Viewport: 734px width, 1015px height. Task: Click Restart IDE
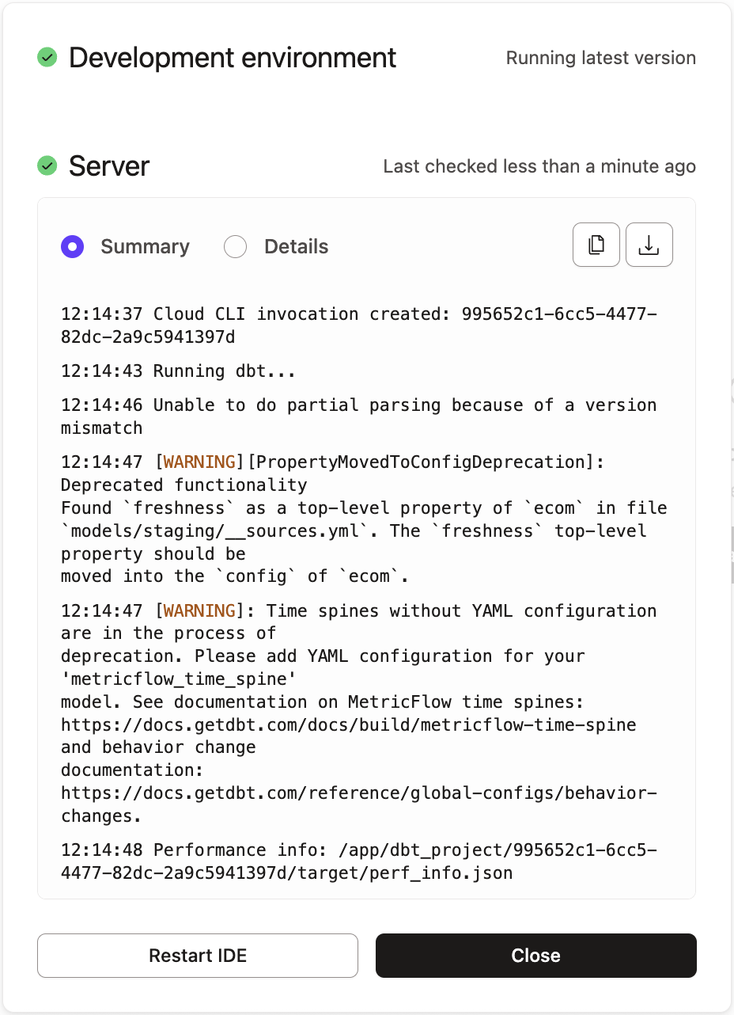click(x=197, y=956)
